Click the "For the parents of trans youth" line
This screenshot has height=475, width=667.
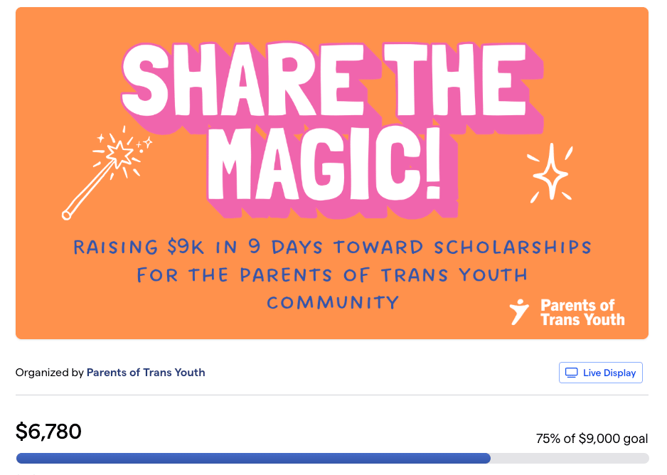[332, 274]
